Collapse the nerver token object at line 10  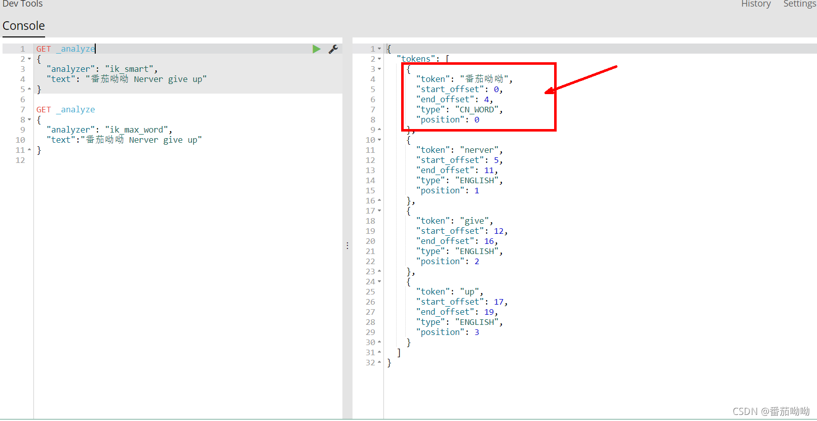coord(379,140)
